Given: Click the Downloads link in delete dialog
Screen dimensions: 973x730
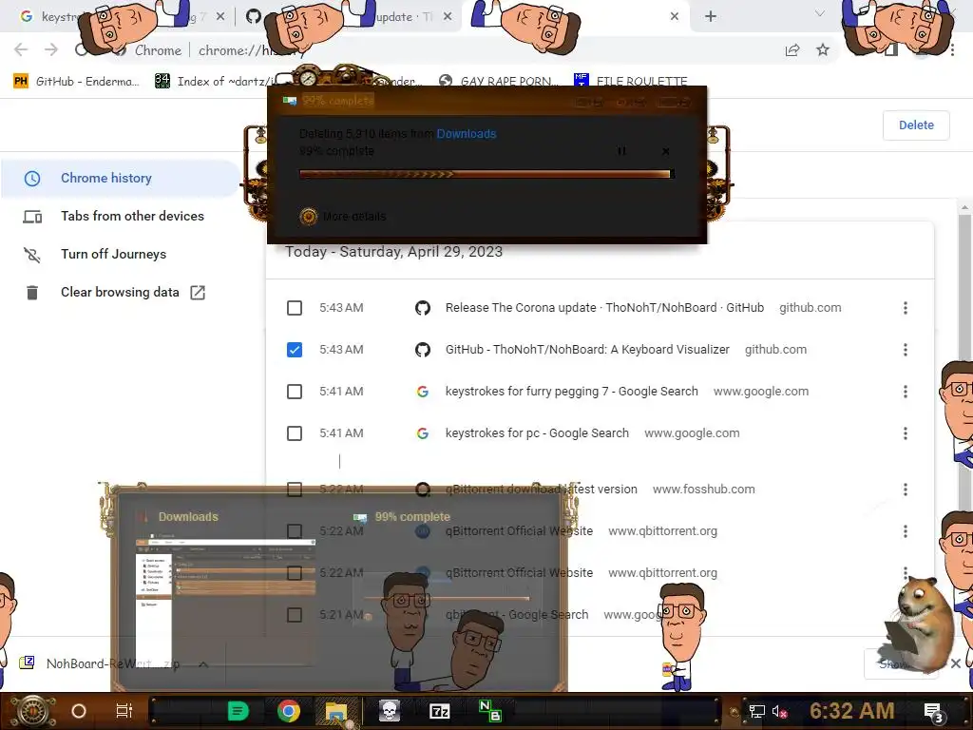Looking at the screenshot, I should (x=466, y=133).
